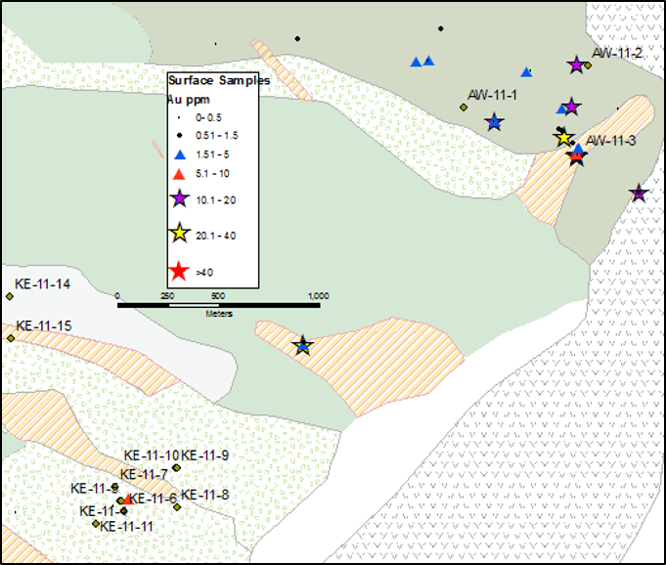Click the star marker below AW-11-1 label
This screenshot has height=565, width=666.
494,122
